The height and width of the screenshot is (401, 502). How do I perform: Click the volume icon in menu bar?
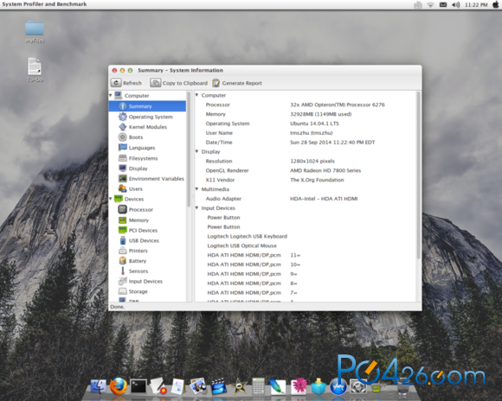point(455,5)
